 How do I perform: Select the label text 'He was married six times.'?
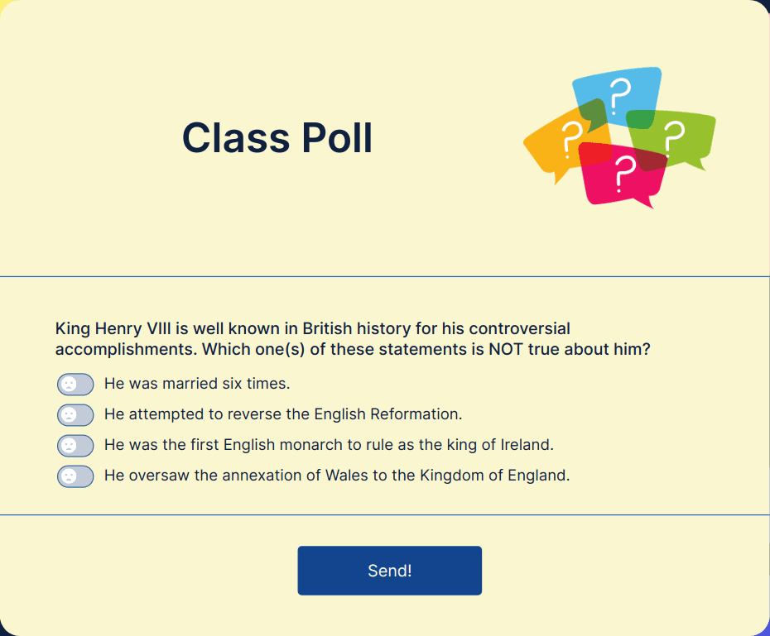pyautogui.click(x=197, y=384)
